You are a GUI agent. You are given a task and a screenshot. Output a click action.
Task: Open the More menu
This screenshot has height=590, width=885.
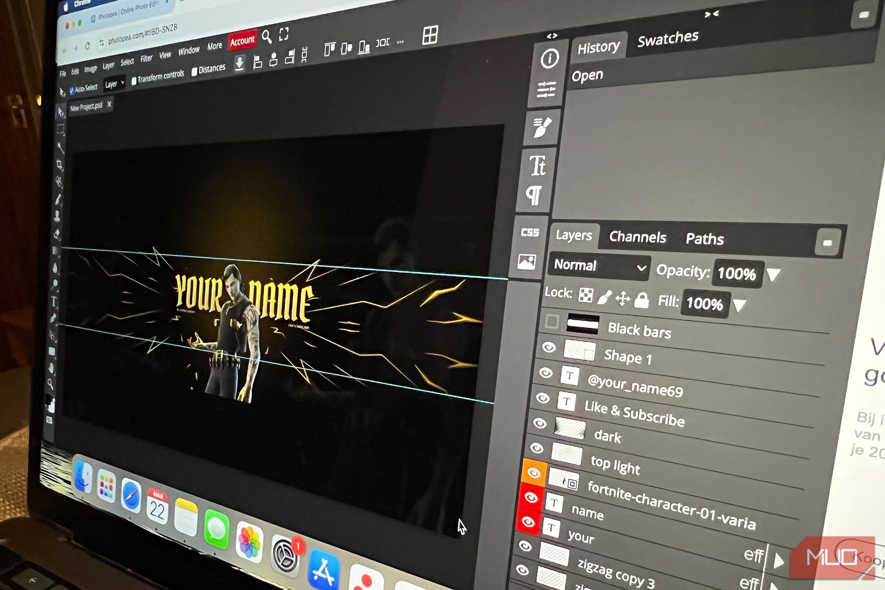pyautogui.click(x=215, y=46)
